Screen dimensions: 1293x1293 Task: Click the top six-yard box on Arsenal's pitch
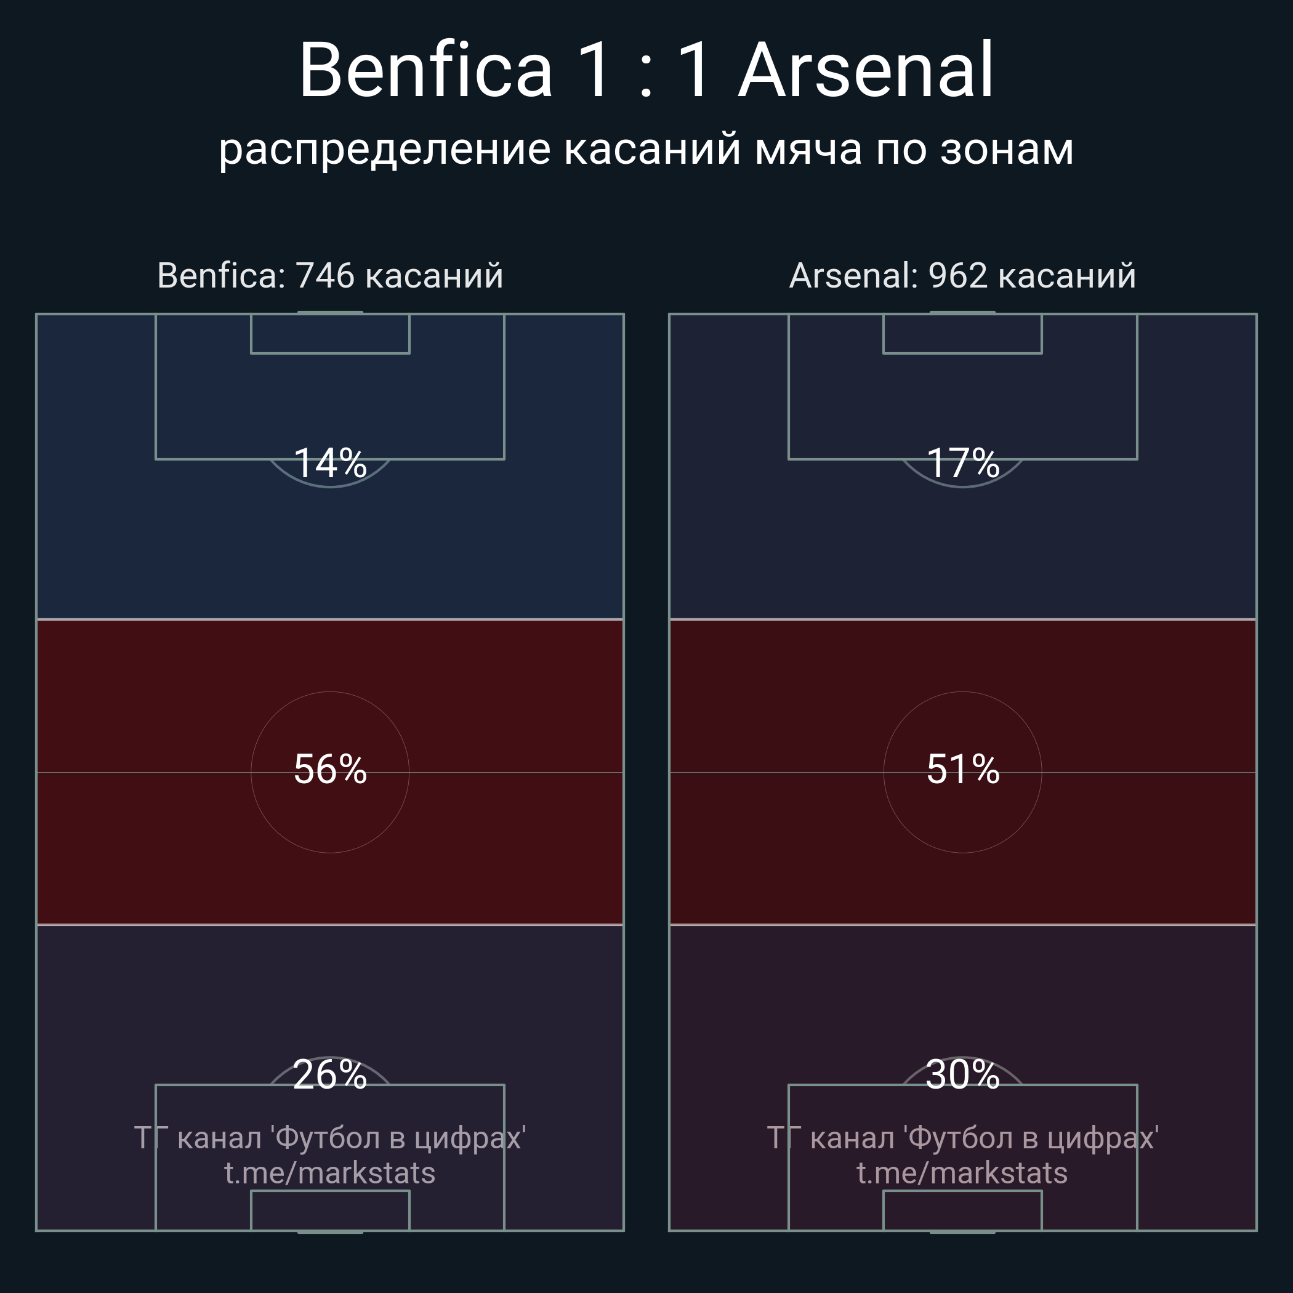962,334
